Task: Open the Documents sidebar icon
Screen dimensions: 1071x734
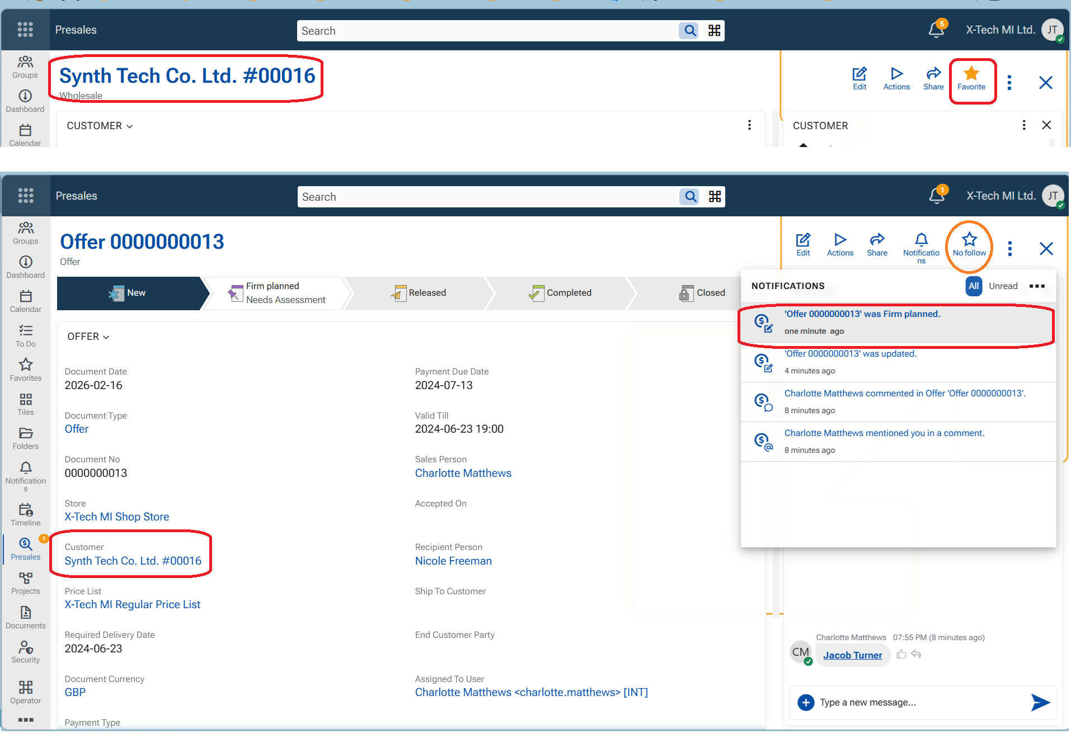Action: pyautogui.click(x=26, y=617)
